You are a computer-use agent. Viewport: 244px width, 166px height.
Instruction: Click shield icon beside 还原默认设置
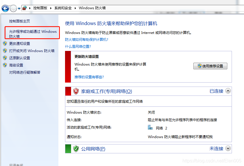pos(5,58)
